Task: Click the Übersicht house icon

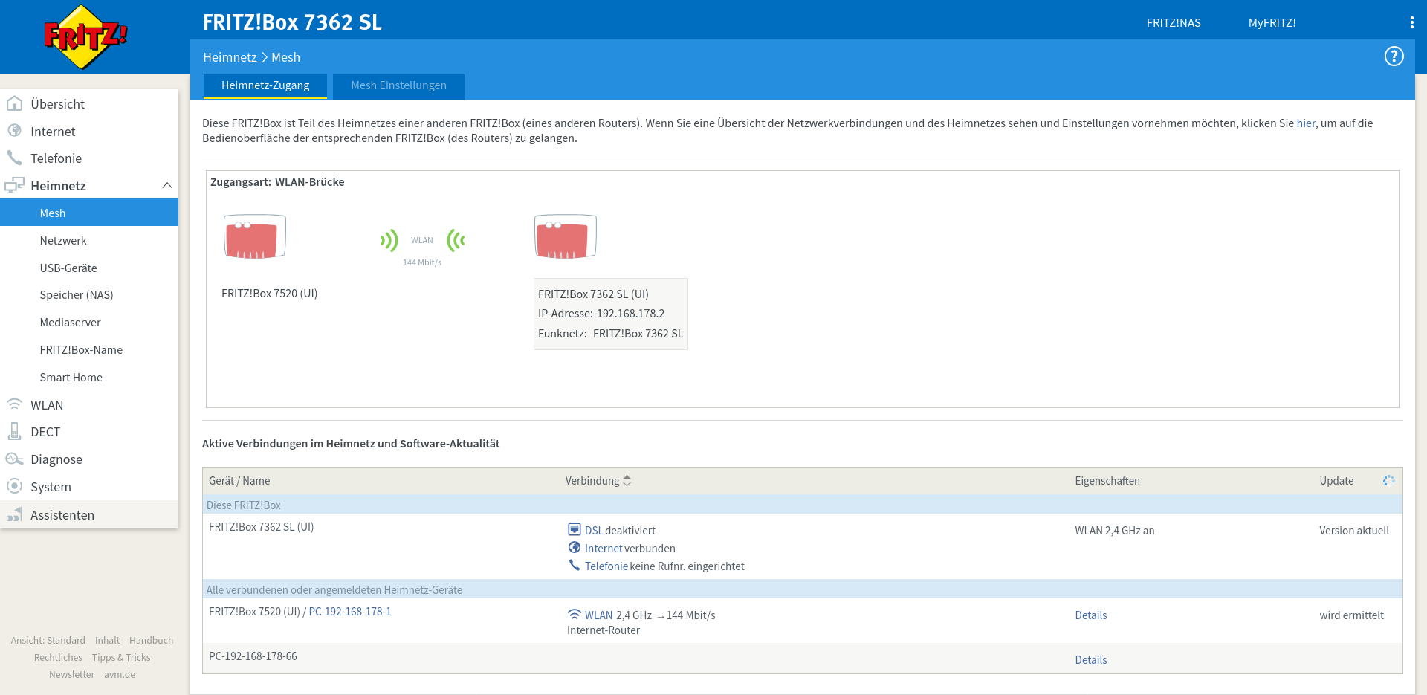Action: click(x=14, y=103)
